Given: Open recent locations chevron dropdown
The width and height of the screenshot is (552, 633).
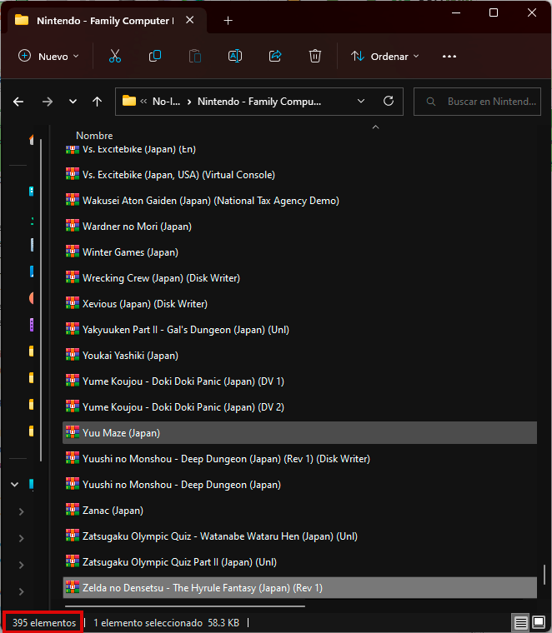Looking at the screenshot, I should [73, 102].
